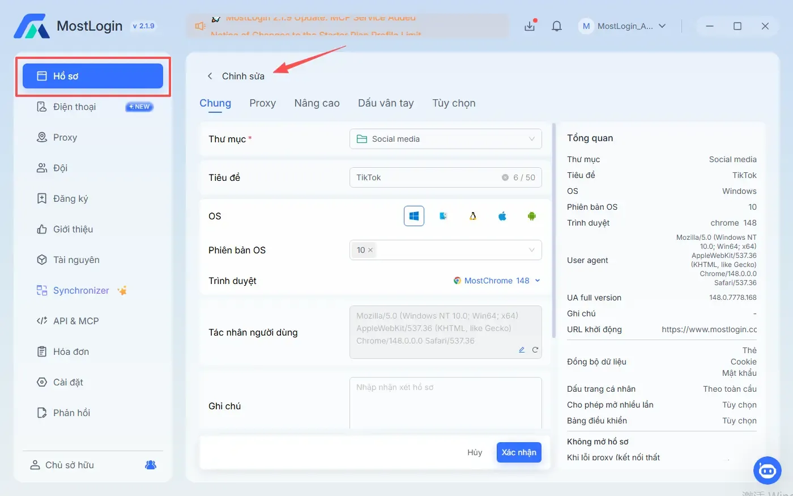The height and width of the screenshot is (496, 793).
Task: Go to Proxy in the left sidebar
Action: (x=93, y=137)
